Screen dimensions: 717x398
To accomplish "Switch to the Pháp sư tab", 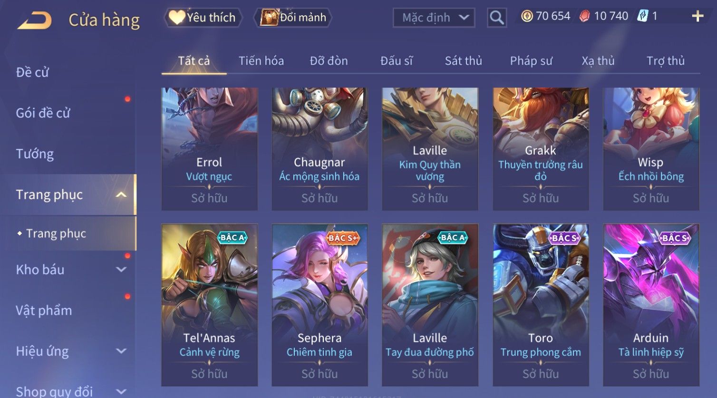I will pyautogui.click(x=531, y=61).
